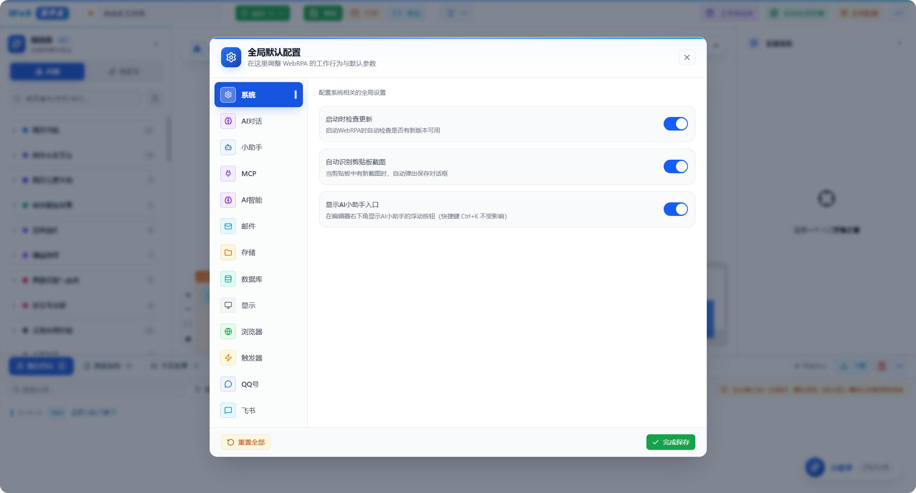Image resolution: width=916 pixels, height=493 pixels.
Task: Go to the 触发器 settings tab
Action: [x=258, y=358]
